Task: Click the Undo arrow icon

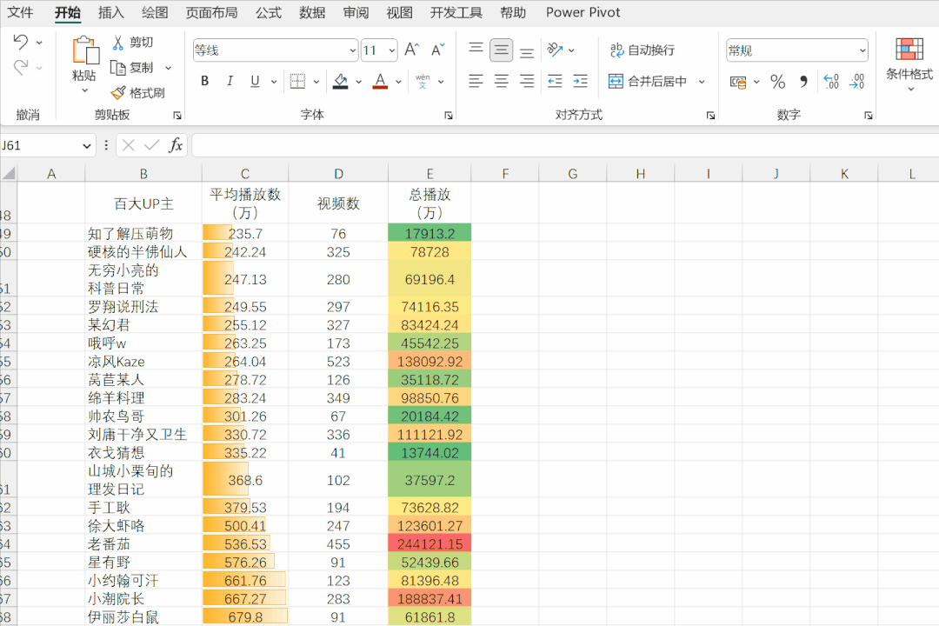Action: (21, 42)
